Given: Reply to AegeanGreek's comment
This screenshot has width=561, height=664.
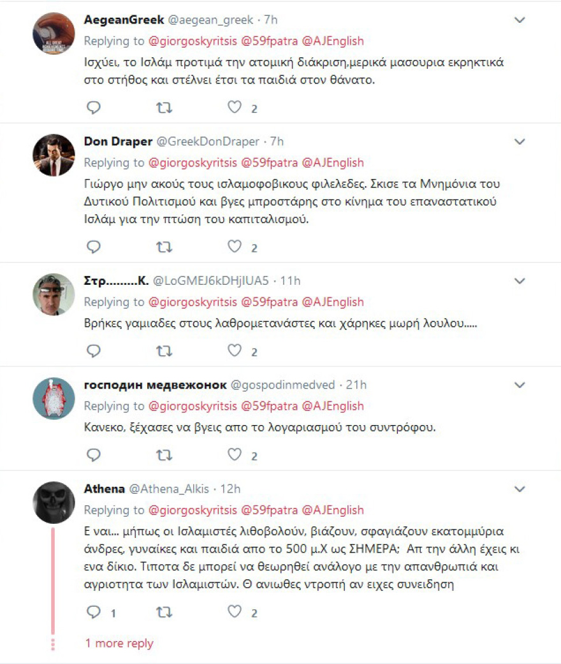Looking at the screenshot, I should pyautogui.click(x=93, y=108).
